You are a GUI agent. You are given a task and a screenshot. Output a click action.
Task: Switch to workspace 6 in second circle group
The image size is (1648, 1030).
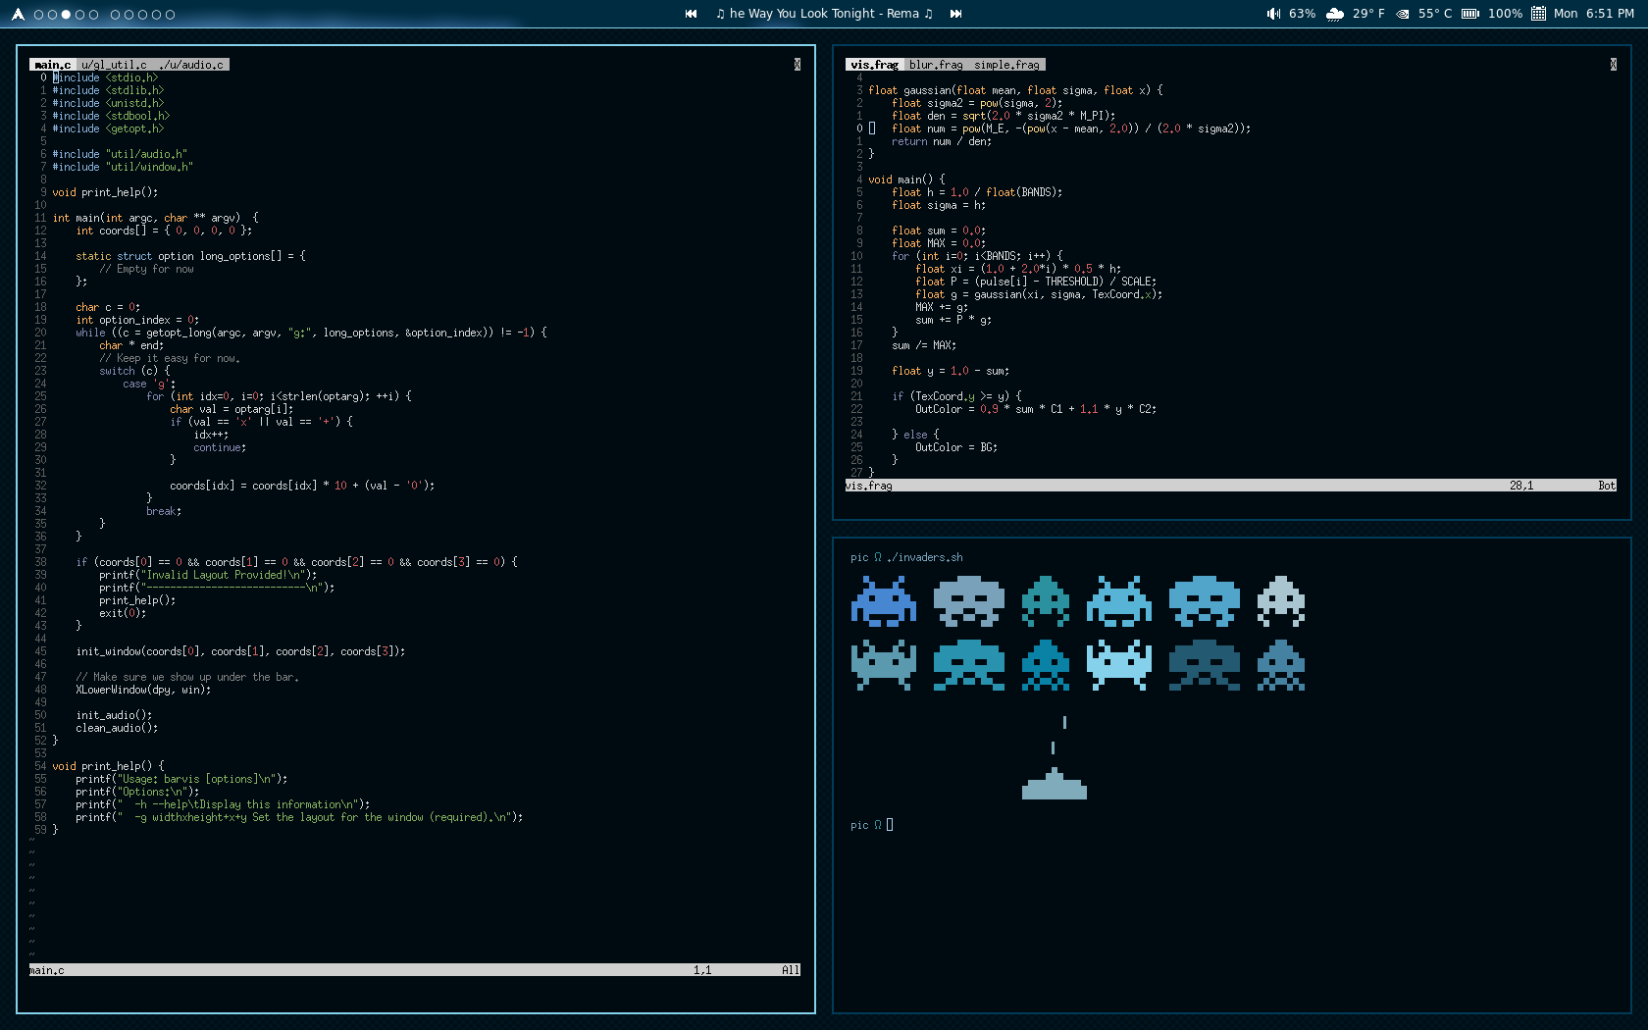(115, 15)
